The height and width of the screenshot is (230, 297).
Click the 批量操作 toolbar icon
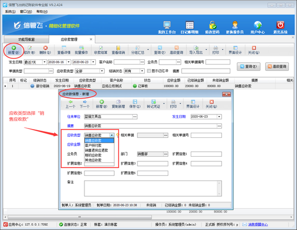(x=81, y=50)
